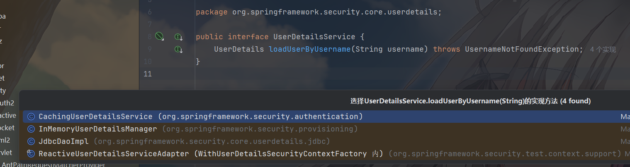Click the loadUserByUsername method name in the editor
Viewport: 630px width, 167px height.
click(x=310, y=49)
